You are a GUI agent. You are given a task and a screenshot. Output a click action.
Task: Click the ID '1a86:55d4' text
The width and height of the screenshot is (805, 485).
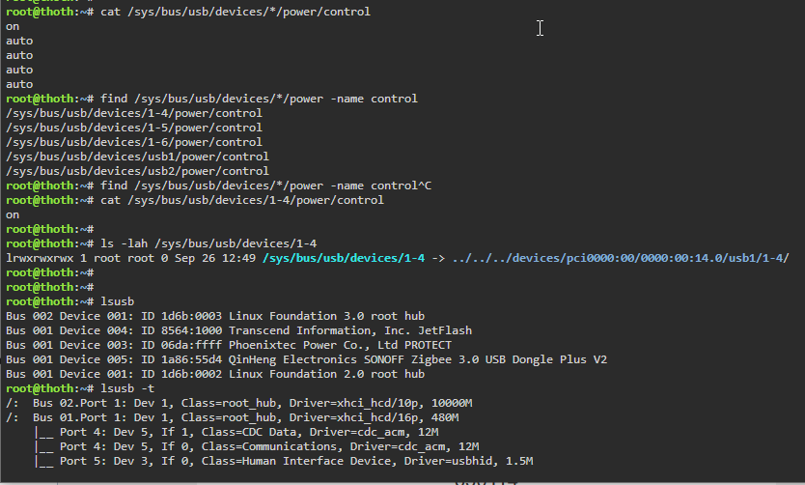pyautogui.click(x=191, y=359)
